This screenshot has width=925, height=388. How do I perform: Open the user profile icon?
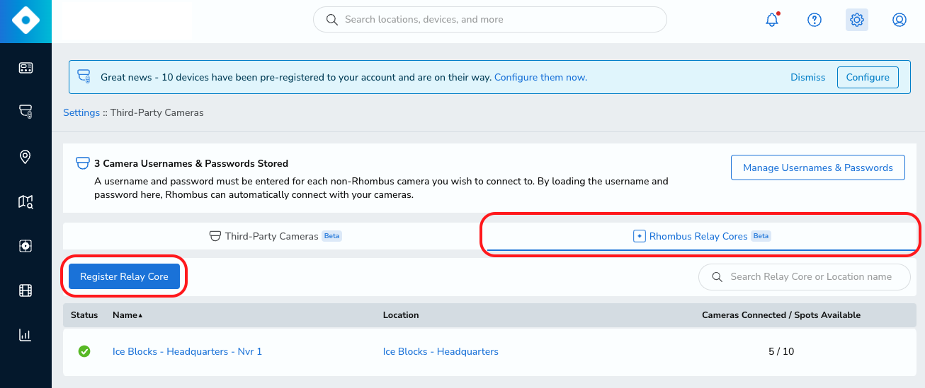click(900, 20)
